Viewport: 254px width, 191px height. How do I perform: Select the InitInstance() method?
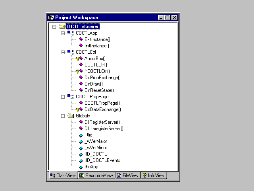click(97, 46)
